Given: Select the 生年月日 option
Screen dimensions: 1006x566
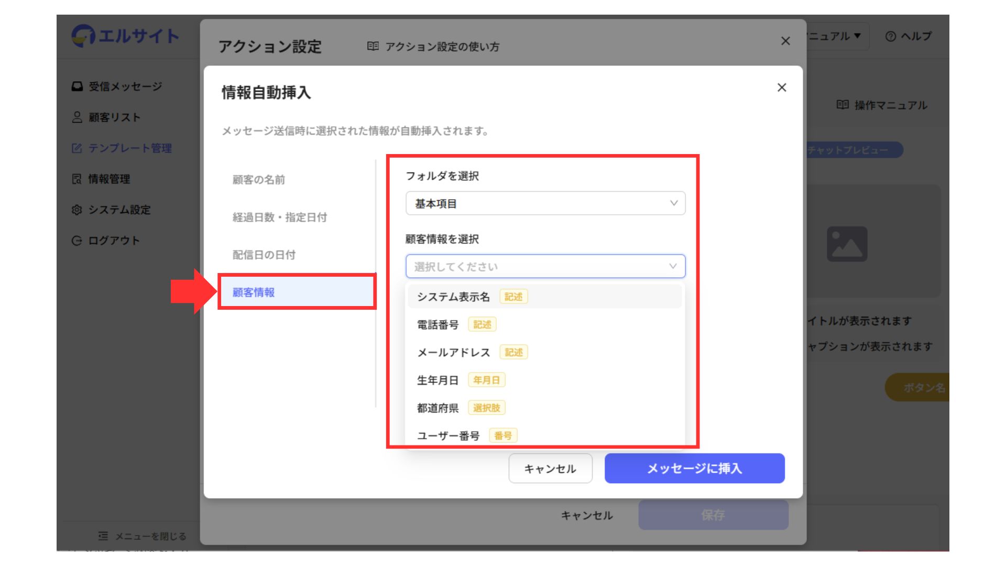Looking at the screenshot, I should pos(438,380).
